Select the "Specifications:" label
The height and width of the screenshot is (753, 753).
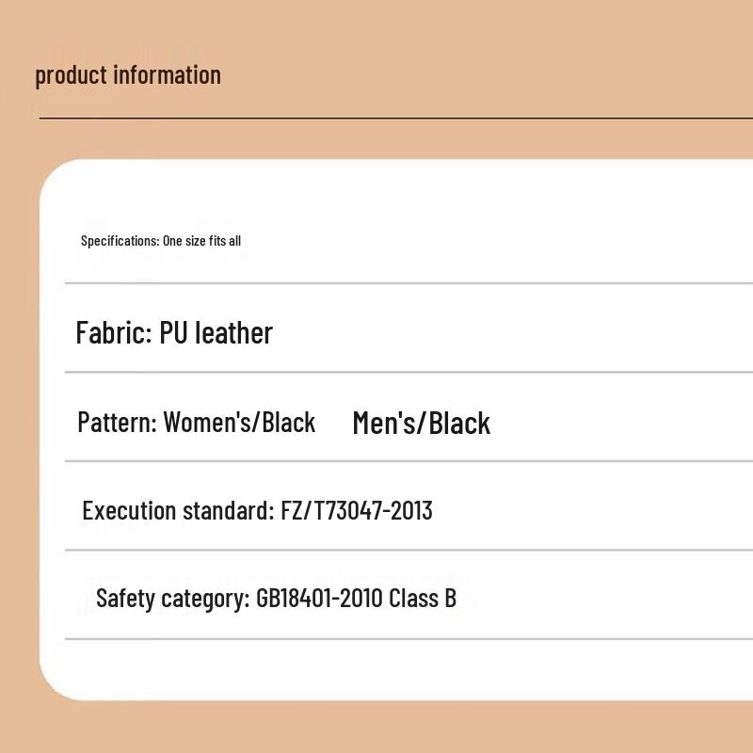pos(120,241)
